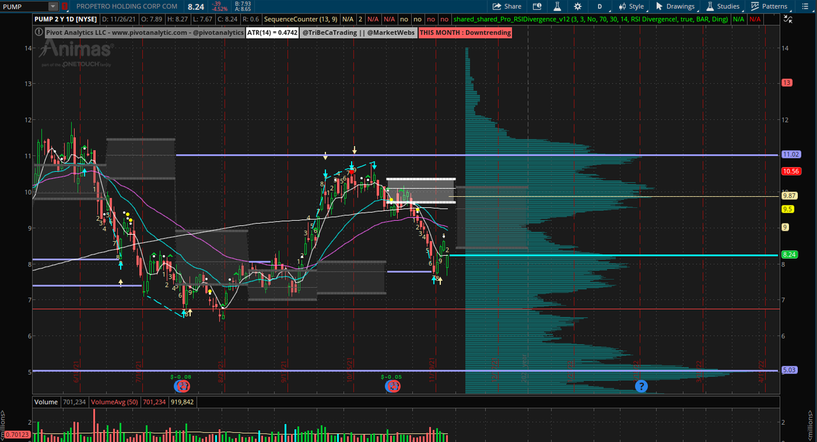
Task: Click the earnings icon labeled $-0.08
Action: click(x=182, y=386)
